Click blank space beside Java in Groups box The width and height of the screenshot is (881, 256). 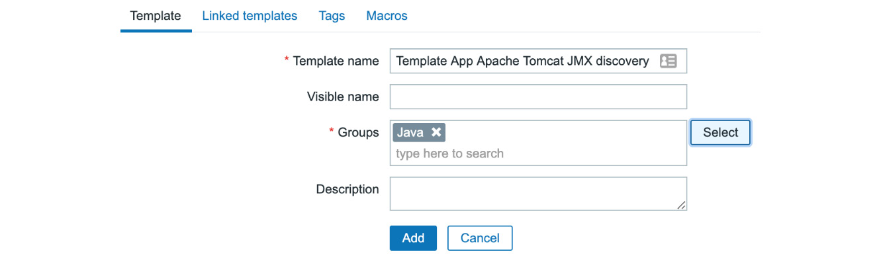click(565, 132)
